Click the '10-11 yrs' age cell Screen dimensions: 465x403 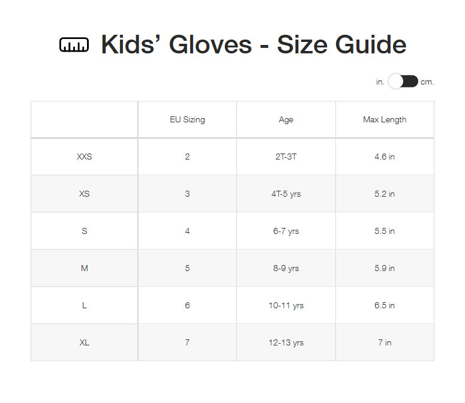(286, 305)
